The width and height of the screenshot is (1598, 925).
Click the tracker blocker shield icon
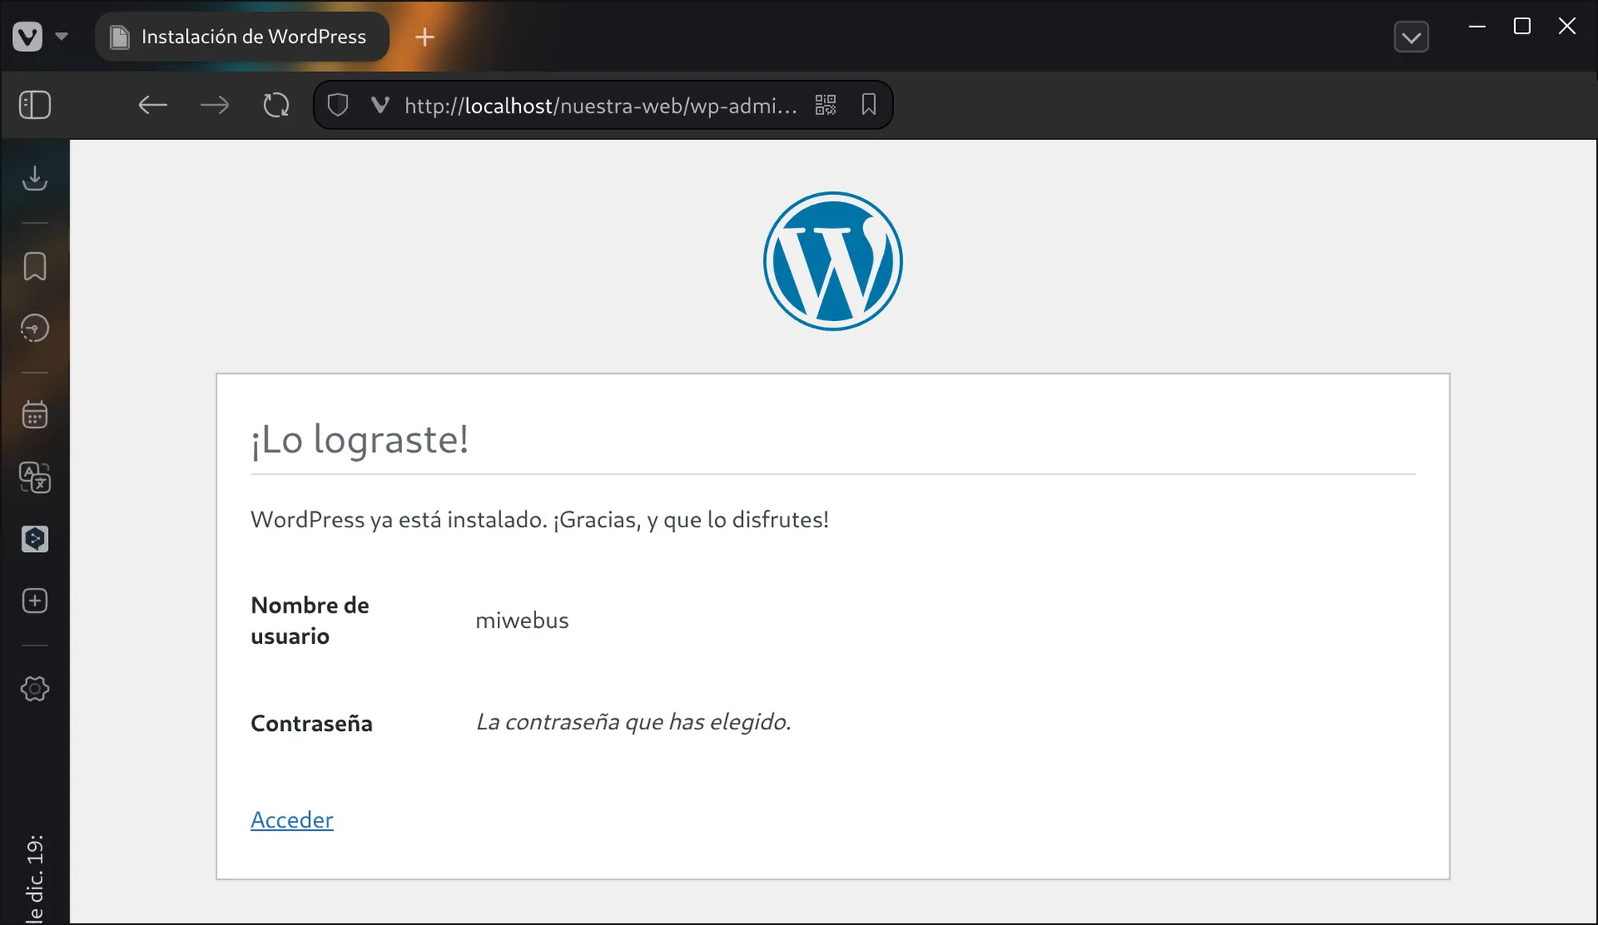tap(338, 105)
